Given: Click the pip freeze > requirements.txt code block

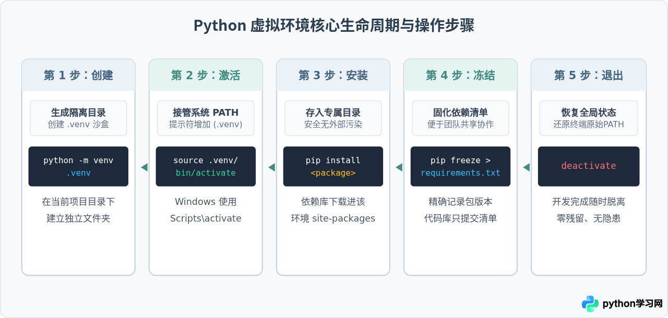Looking at the screenshot, I should pos(460,166).
